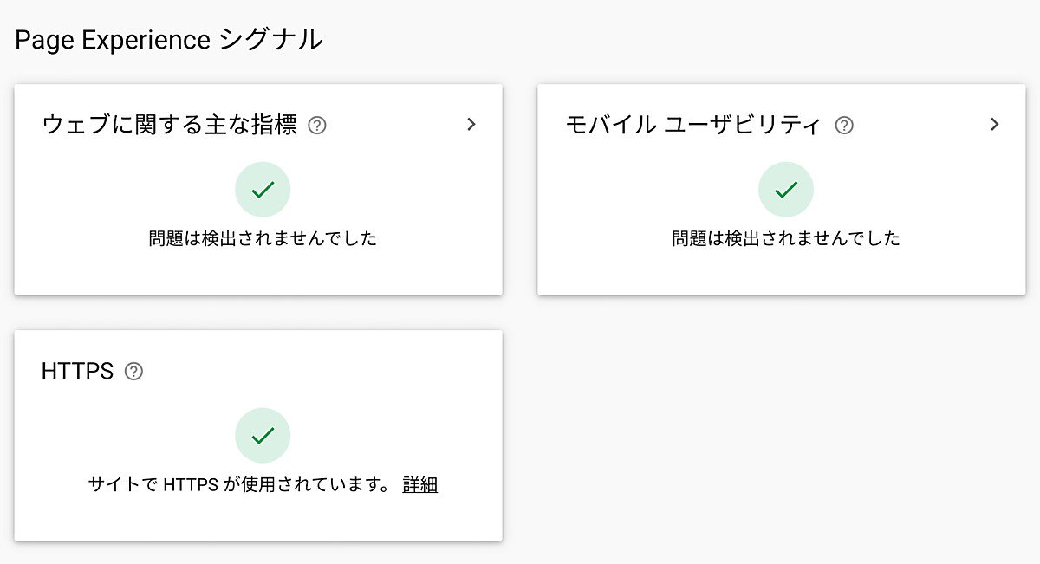Click 問題は検出されませんでした under モバイル ユーザビリティ
Viewport: 1040px width, 564px height.
point(785,238)
